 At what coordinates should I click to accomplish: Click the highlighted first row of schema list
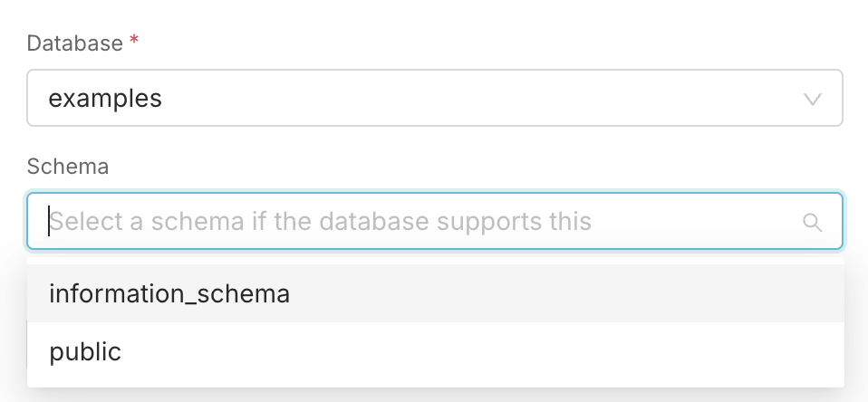click(436, 293)
